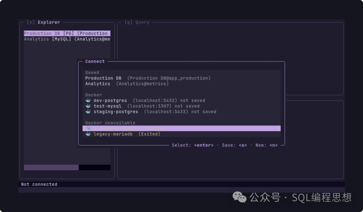Pick the test-mysql container name
The width and height of the screenshot is (363, 212).
(107, 106)
